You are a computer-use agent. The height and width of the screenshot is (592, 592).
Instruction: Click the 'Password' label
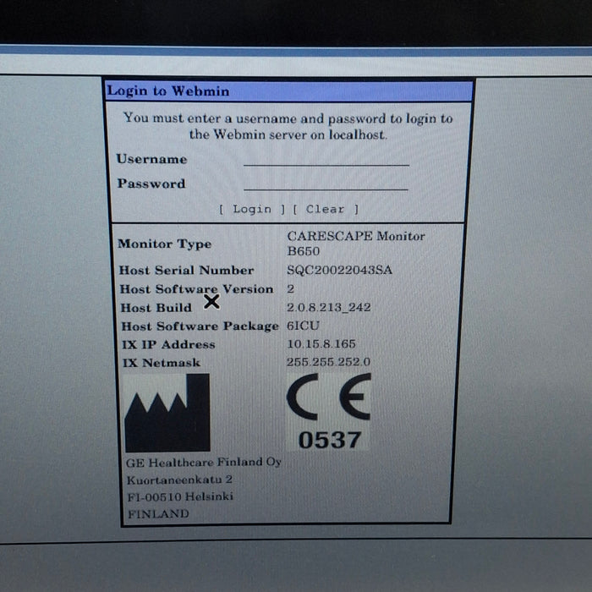(x=151, y=184)
